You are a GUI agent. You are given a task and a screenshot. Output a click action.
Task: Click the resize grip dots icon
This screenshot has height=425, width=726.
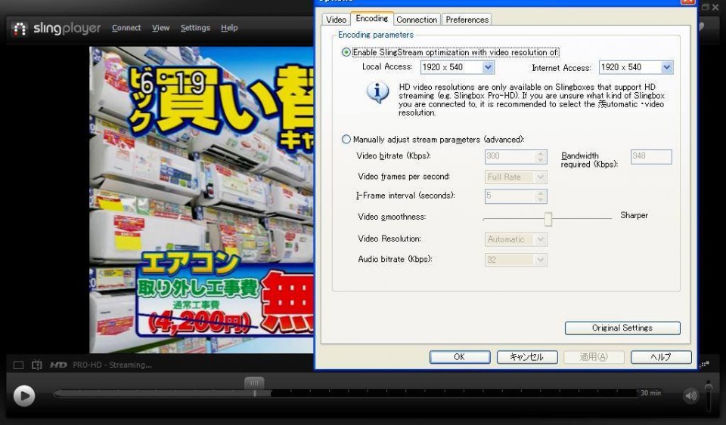click(705, 364)
